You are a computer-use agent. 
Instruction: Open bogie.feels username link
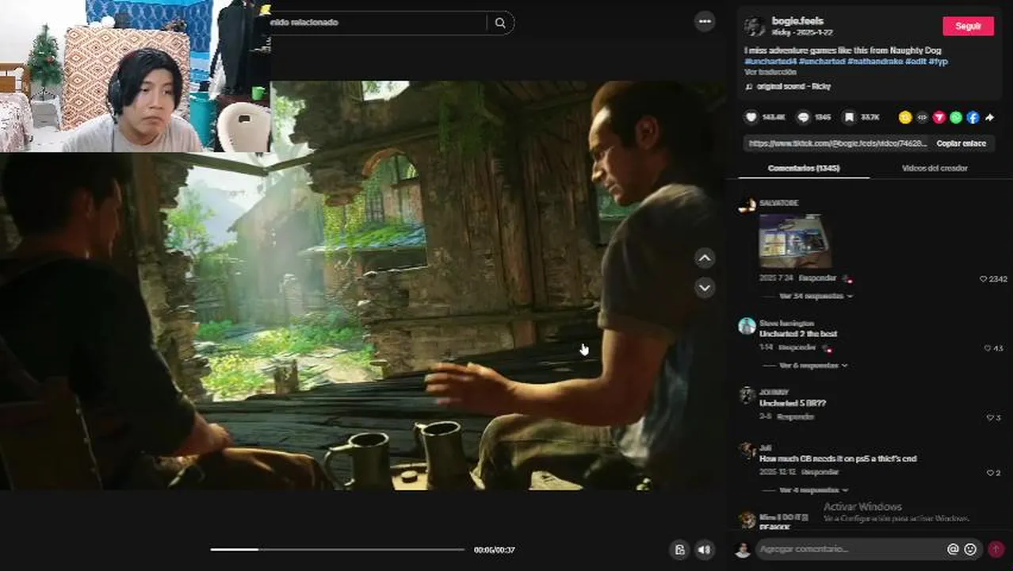tap(798, 21)
